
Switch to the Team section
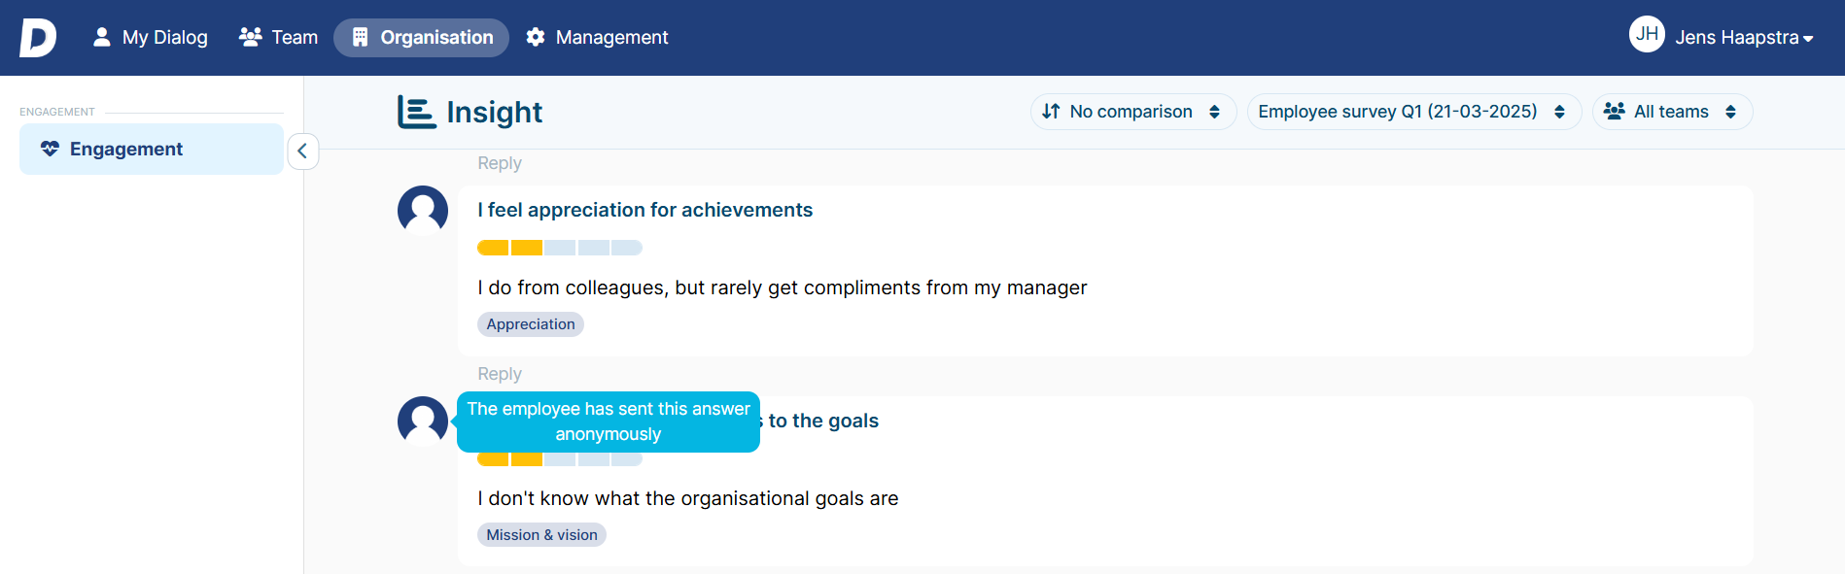pyautogui.click(x=278, y=38)
